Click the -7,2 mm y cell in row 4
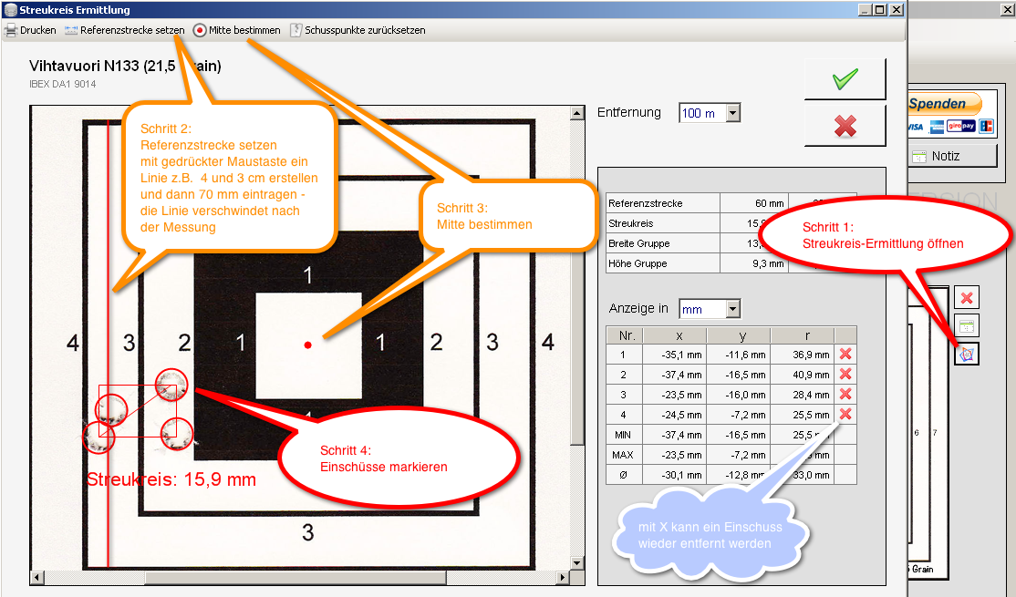Screen dimensions: 1016x597 coord(739,415)
